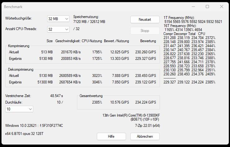
Task: Click the Verstrichene Zeit value 48.547 s
Action: coord(56,96)
